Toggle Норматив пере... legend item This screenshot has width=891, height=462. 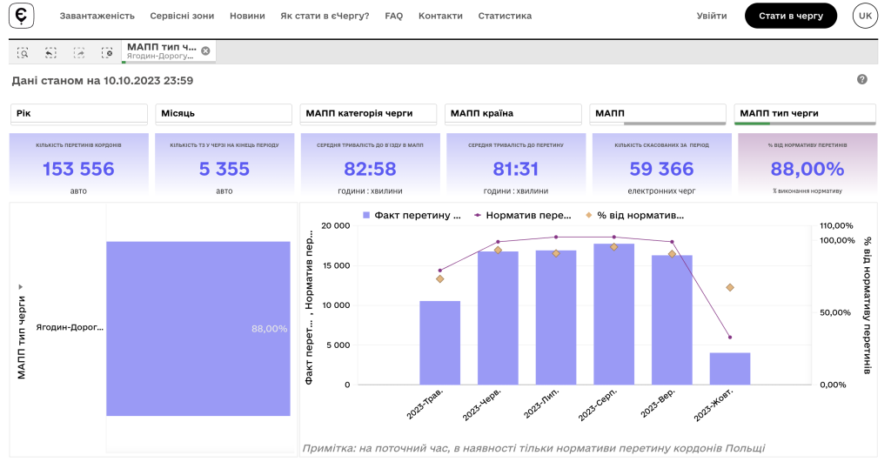coord(523,216)
